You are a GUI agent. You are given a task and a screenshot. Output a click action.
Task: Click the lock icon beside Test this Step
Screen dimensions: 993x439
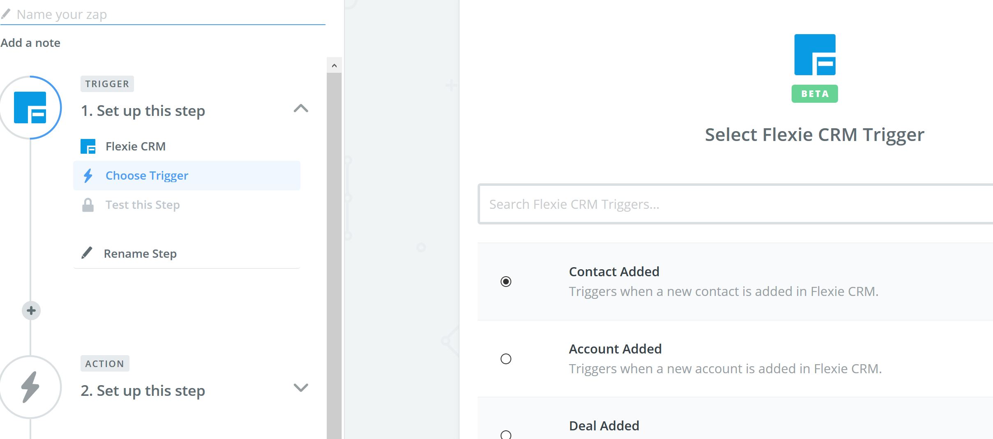(88, 205)
